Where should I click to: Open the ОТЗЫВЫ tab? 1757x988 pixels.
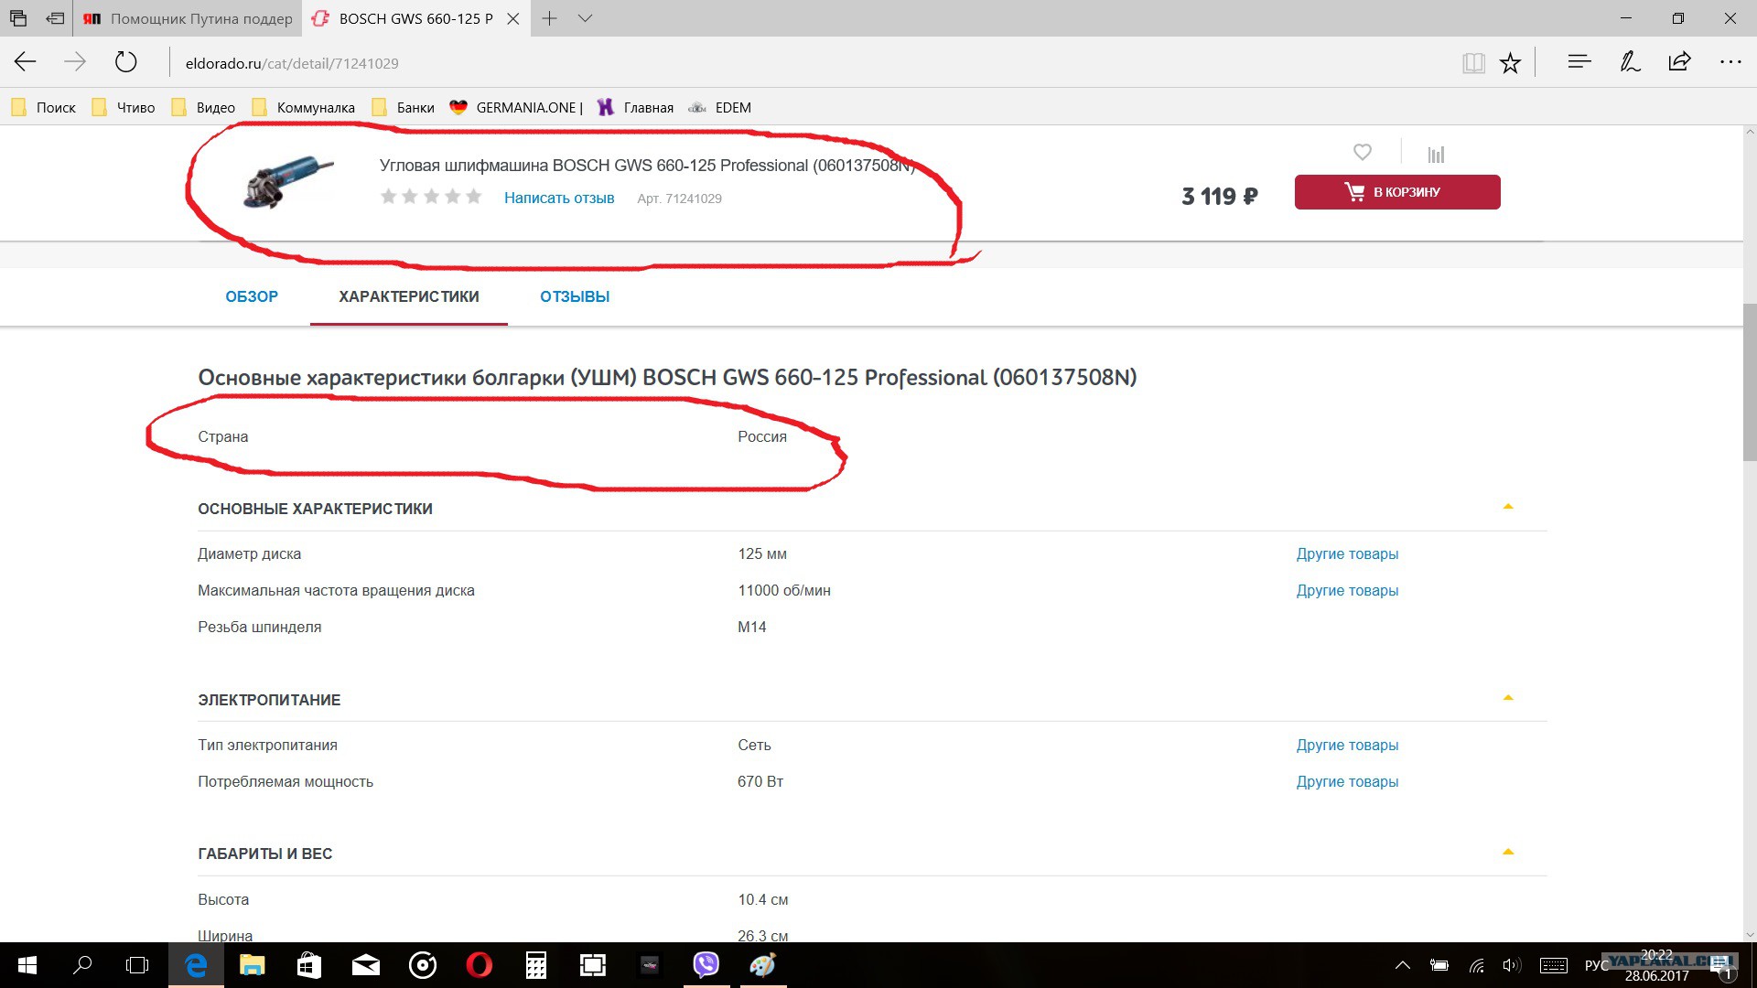point(575,296)
